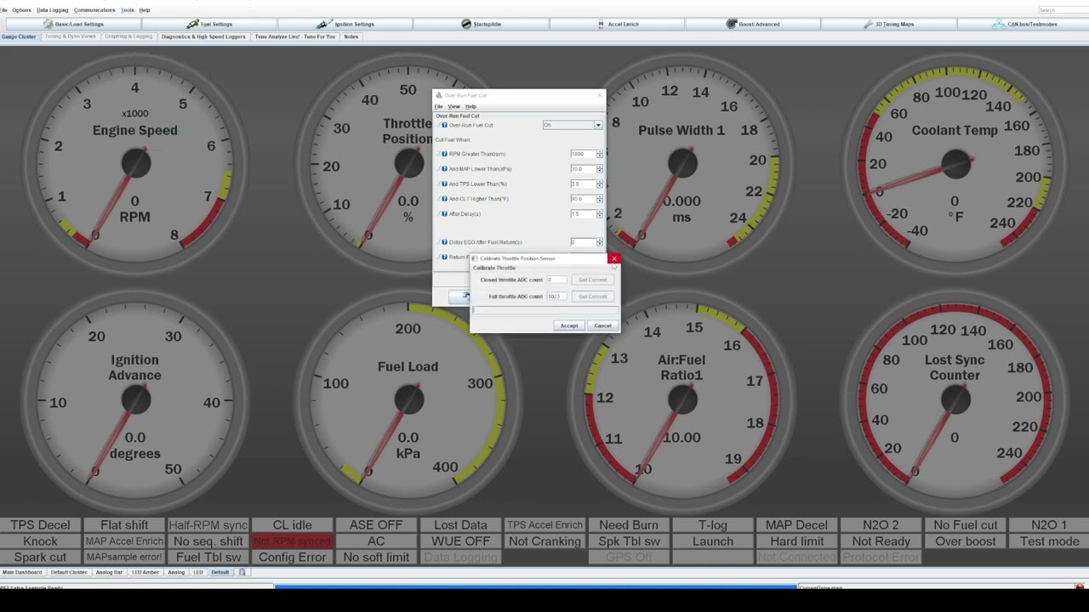Screen dimensions: 1089x612
Task: Adjust the Delay EGO After Fuel Return stepper
Action: click(600, 242)
